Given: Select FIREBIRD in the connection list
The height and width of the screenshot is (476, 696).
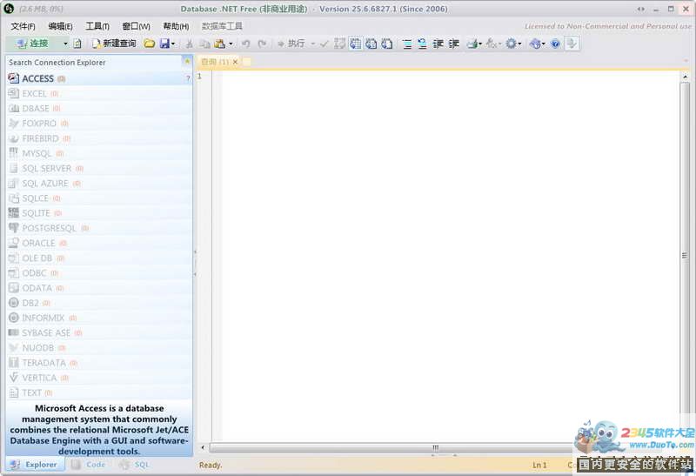Looking at the screenshot, I should [99, 138].
